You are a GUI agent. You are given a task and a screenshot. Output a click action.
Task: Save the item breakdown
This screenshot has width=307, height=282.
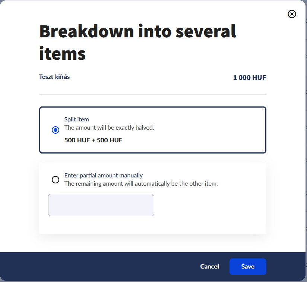coord(248,266)
